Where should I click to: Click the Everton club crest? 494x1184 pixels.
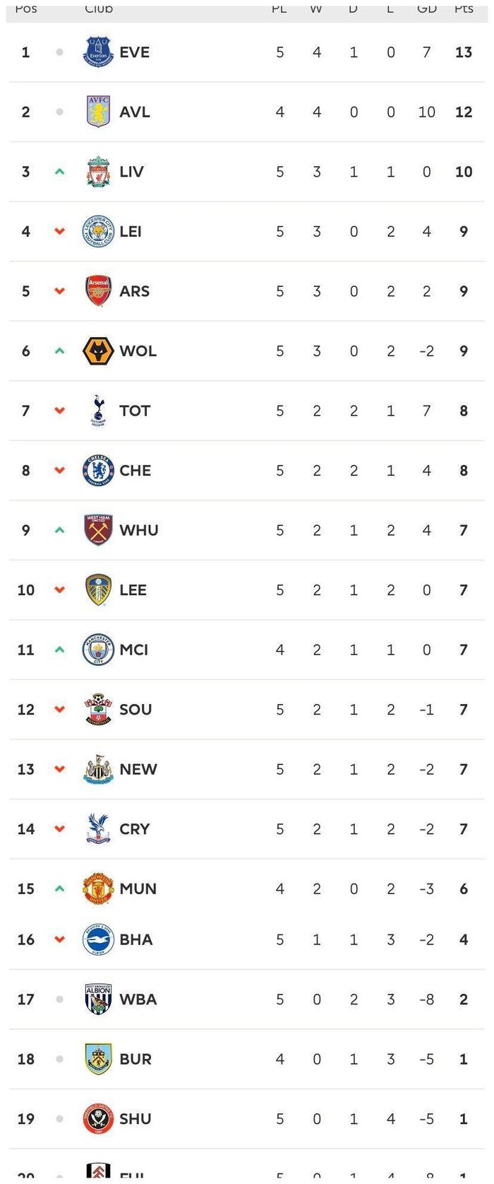98,52
